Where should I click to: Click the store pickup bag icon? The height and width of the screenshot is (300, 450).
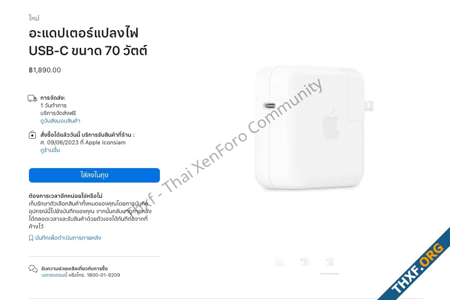(33, 135)
